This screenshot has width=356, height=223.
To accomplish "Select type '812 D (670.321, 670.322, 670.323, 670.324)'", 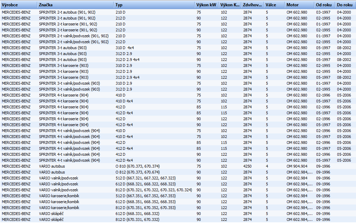I will coord(154,190).
